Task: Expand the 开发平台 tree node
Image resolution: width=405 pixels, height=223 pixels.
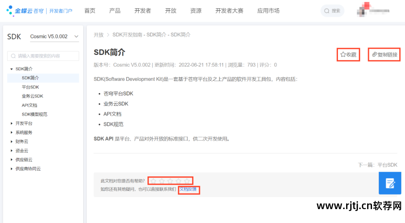Action: 11,124
